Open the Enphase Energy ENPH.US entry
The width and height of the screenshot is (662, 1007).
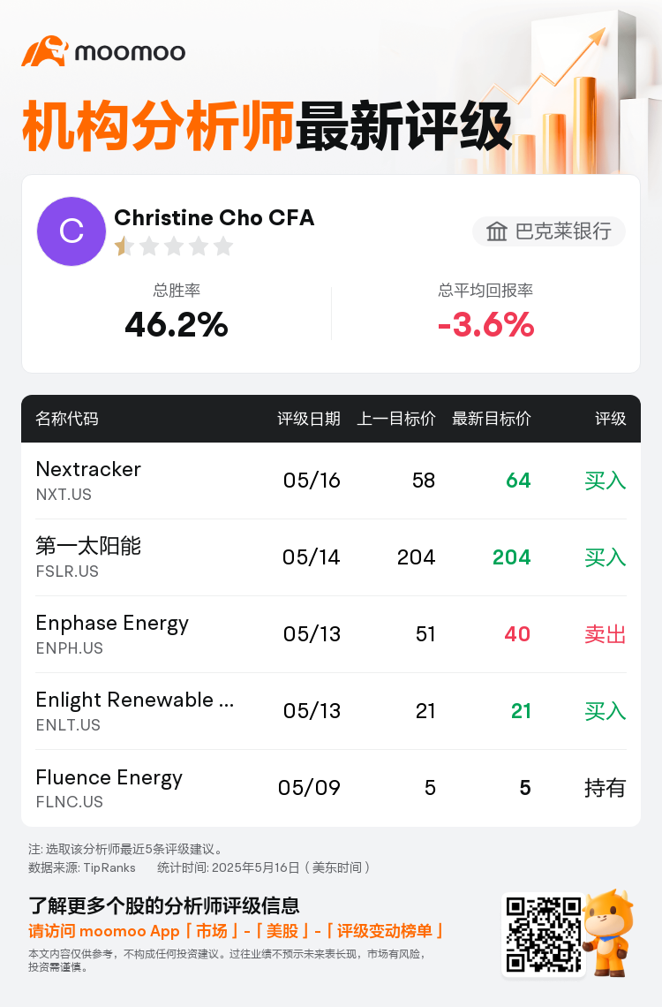(331, 634)
